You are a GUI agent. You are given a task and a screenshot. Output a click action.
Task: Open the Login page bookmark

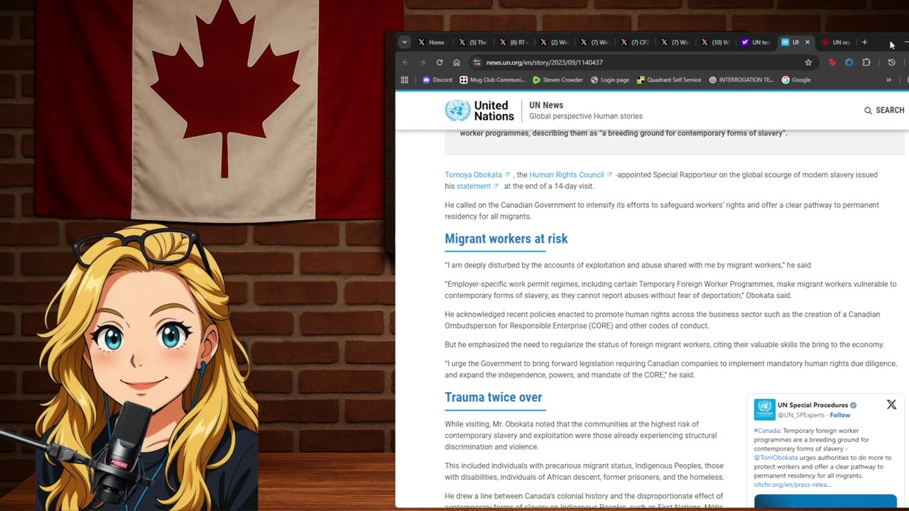(x=610, y=80)
